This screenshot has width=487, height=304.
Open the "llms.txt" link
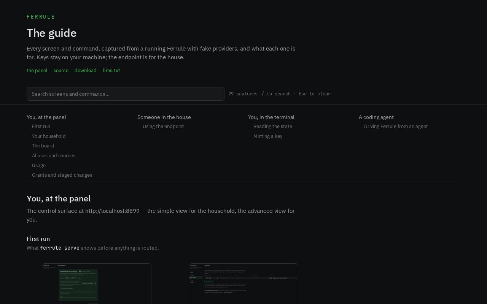coord(111,70)
